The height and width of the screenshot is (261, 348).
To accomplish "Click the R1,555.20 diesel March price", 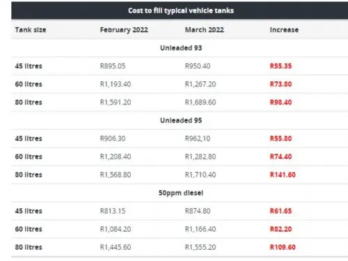I will [200, 247].
